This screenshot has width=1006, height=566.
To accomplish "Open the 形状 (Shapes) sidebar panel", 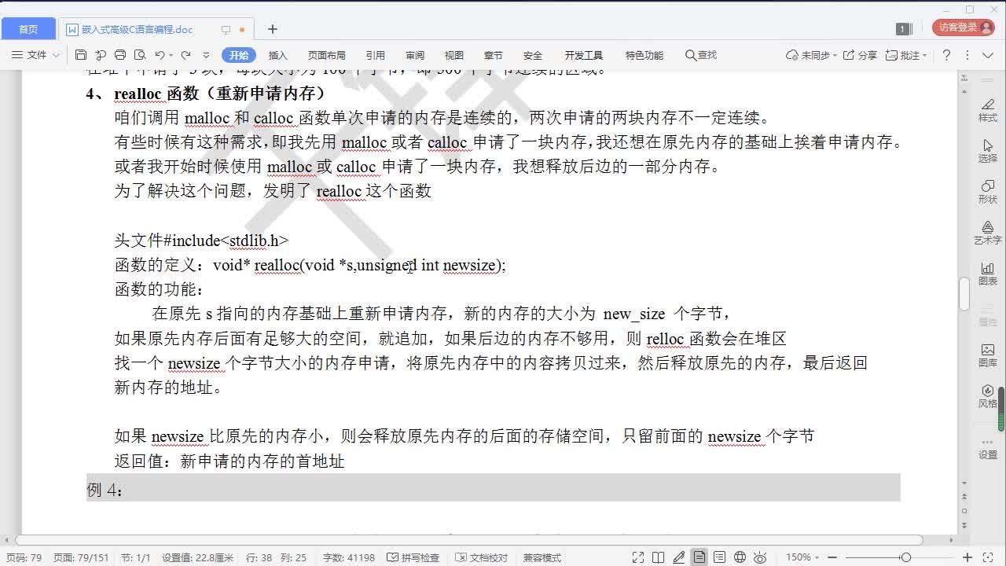I will click(x=988, y=192).
